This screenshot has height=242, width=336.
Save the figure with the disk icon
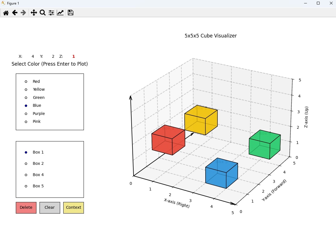click(71, 13)
